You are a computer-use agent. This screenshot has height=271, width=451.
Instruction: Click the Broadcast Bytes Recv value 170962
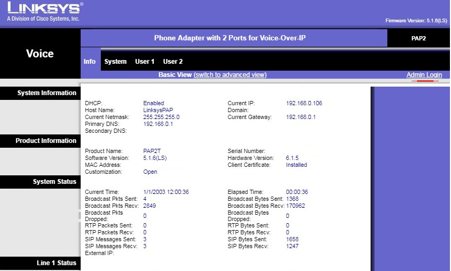(x=295, y=206)
